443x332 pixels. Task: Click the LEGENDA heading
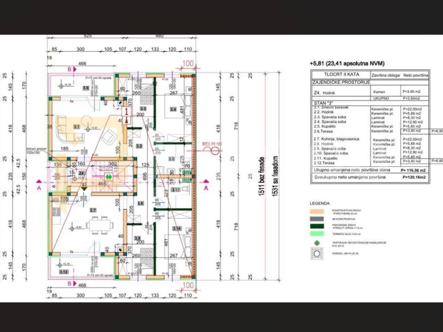(x=320, y=203)
